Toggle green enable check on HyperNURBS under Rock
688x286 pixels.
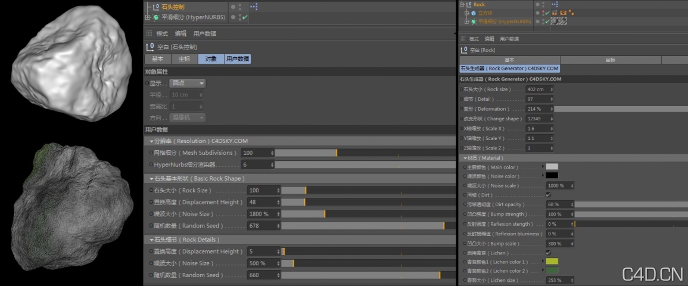click(547, 21)
